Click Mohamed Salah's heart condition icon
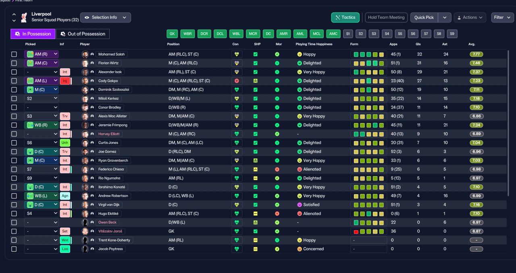 tap(237, 54)
